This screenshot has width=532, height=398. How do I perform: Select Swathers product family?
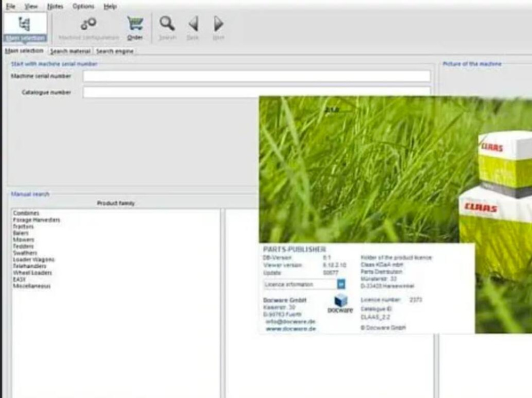[25, 252]
